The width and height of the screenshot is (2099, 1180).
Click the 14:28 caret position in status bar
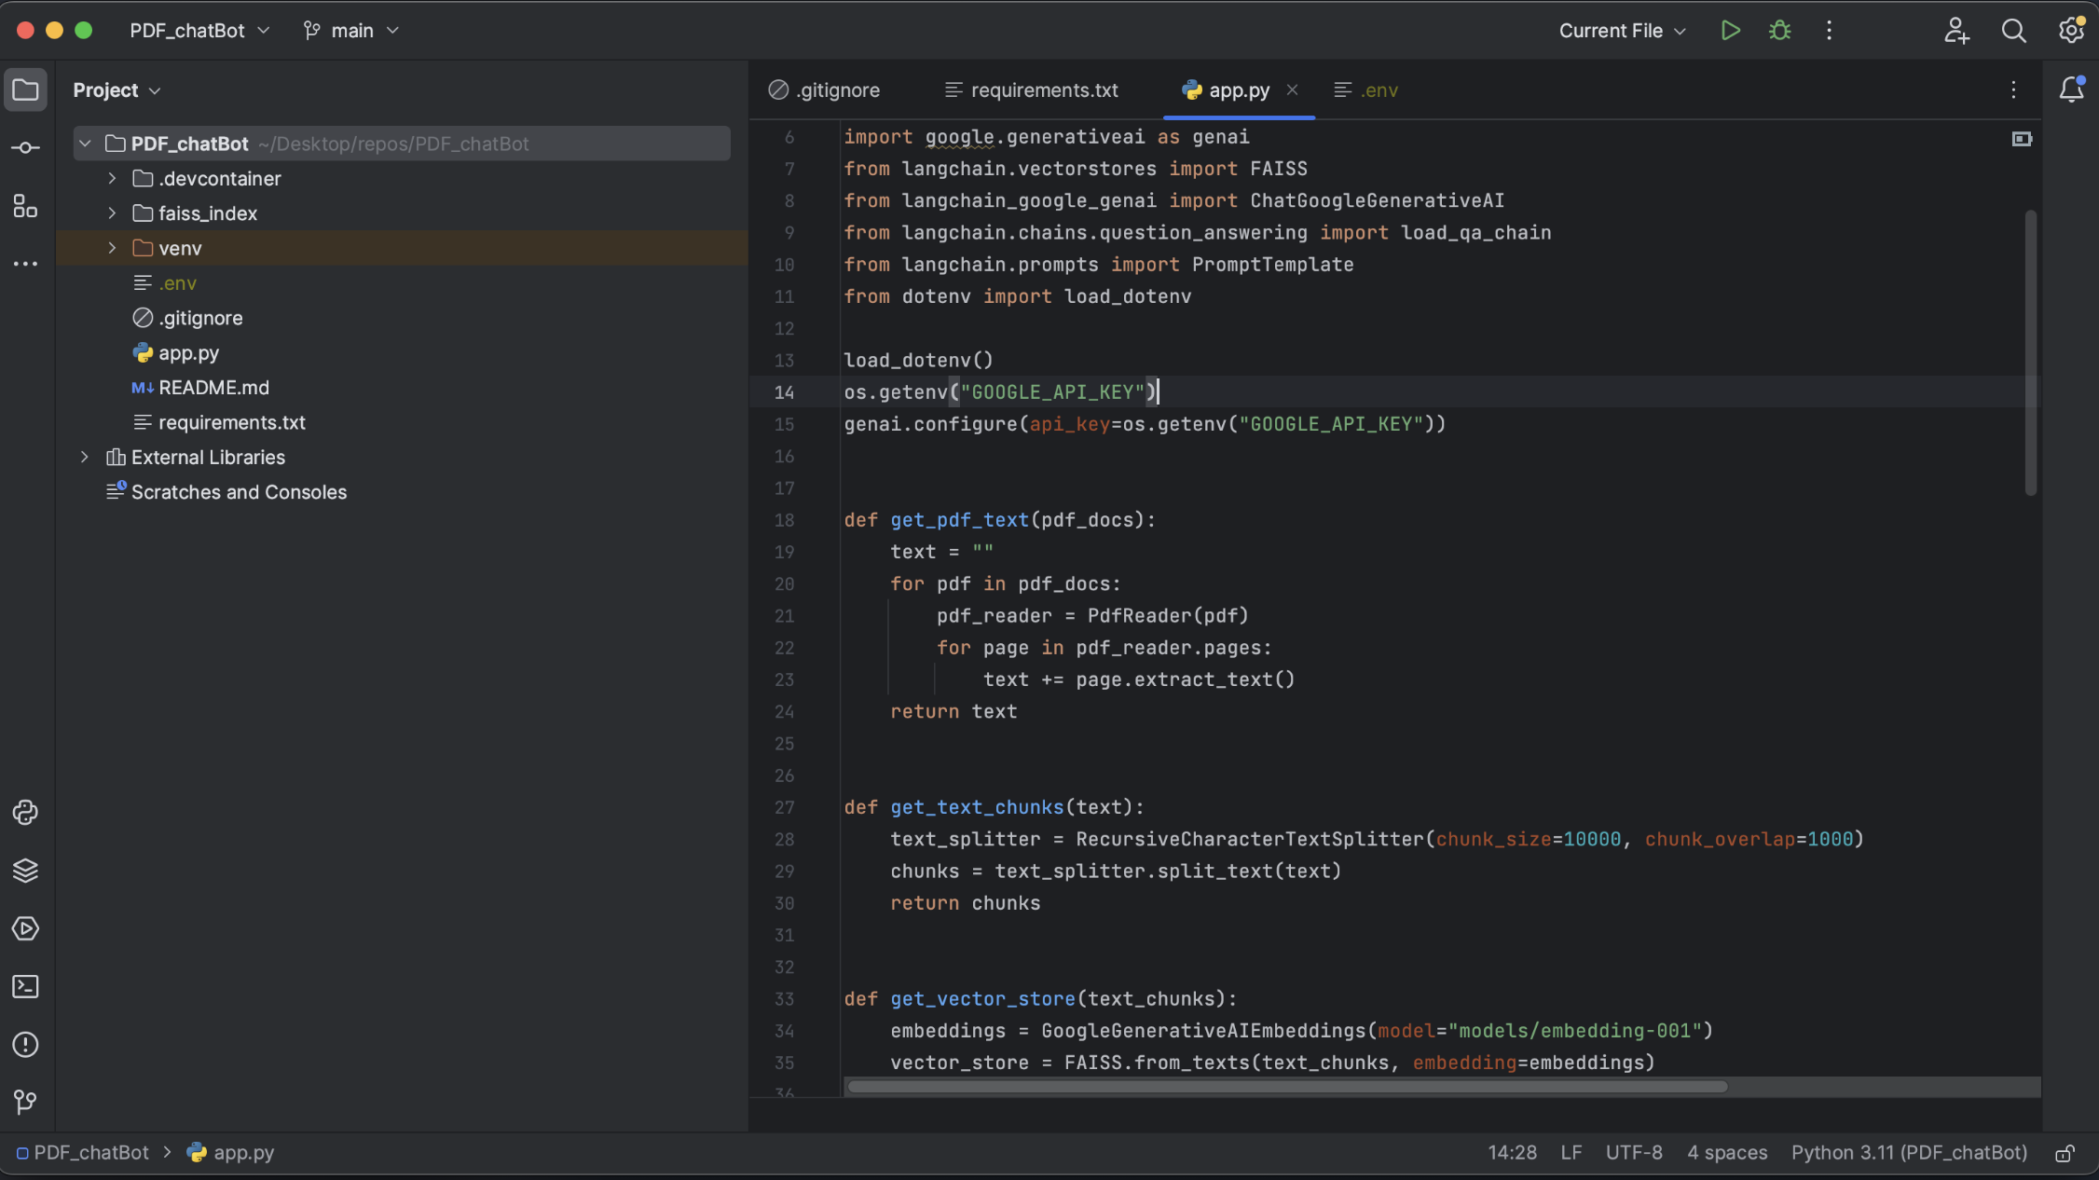point(1512,1153)
